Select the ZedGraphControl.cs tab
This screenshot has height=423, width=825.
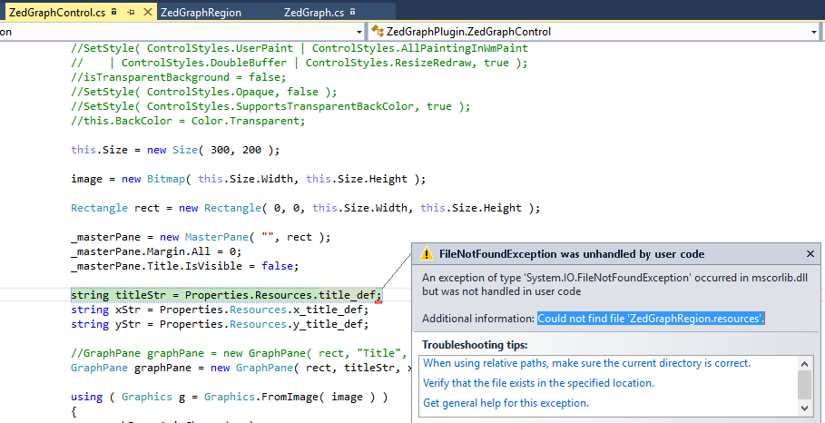coord(56,13)
